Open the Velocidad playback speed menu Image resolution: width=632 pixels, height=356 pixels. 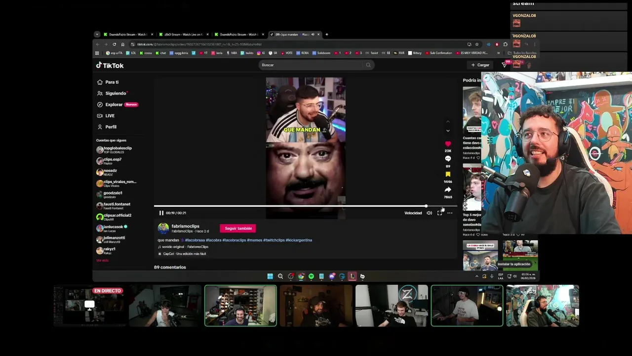[x=413, y=213]
